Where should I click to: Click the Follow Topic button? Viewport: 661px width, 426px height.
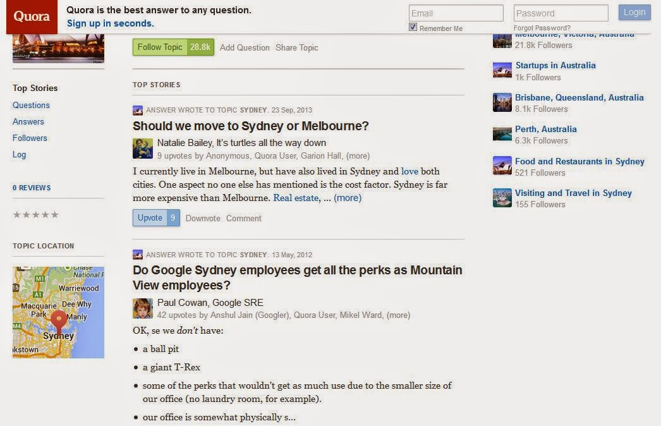160,47
